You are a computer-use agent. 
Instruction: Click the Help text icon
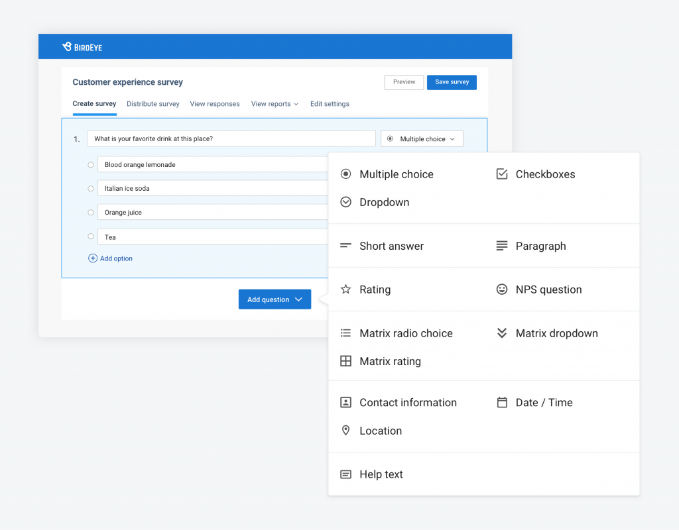coord(345,474)
